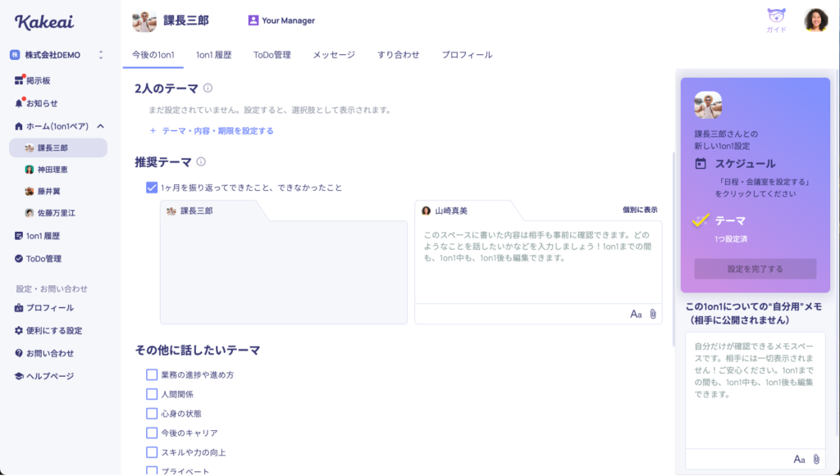Check the 人間関係 theme

pos(152,394)
